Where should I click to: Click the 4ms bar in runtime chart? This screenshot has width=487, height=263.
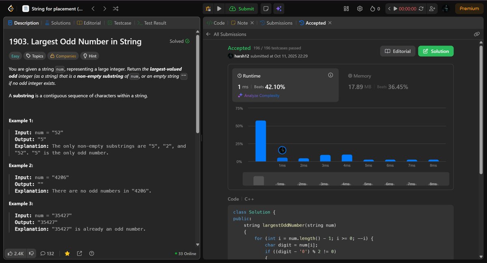(x=347, y=158)
